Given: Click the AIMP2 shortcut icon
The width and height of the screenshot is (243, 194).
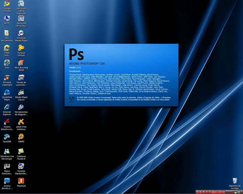Looking at the screenshot, I should coord(21,138).
